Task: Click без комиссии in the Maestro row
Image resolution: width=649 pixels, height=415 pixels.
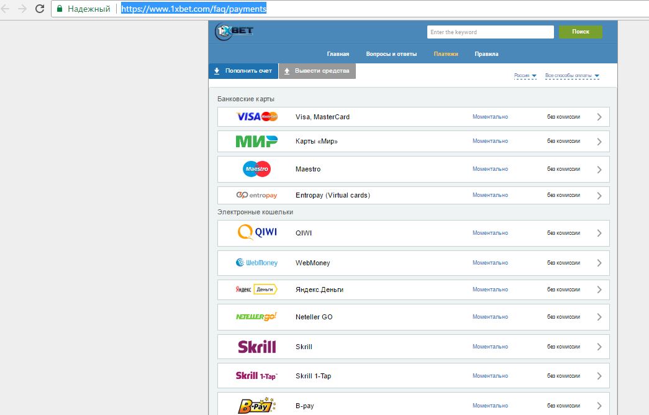Action: tap(563, 169)
